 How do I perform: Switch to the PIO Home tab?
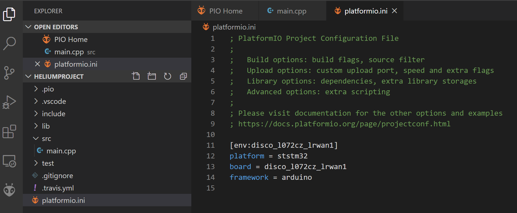[x=225, y=11]
